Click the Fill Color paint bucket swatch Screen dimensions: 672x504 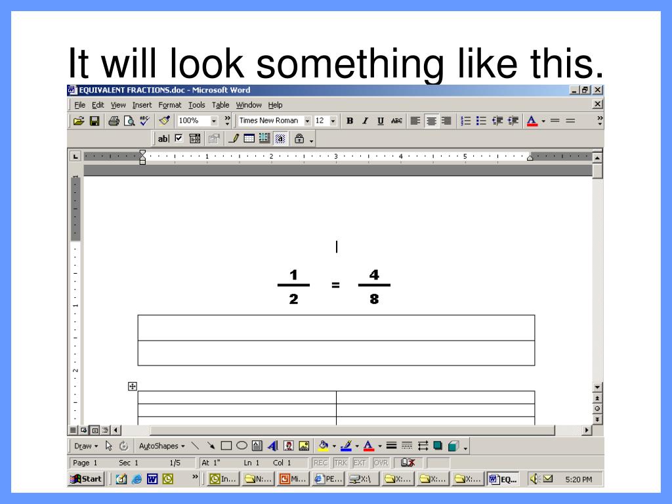point(324,446)
